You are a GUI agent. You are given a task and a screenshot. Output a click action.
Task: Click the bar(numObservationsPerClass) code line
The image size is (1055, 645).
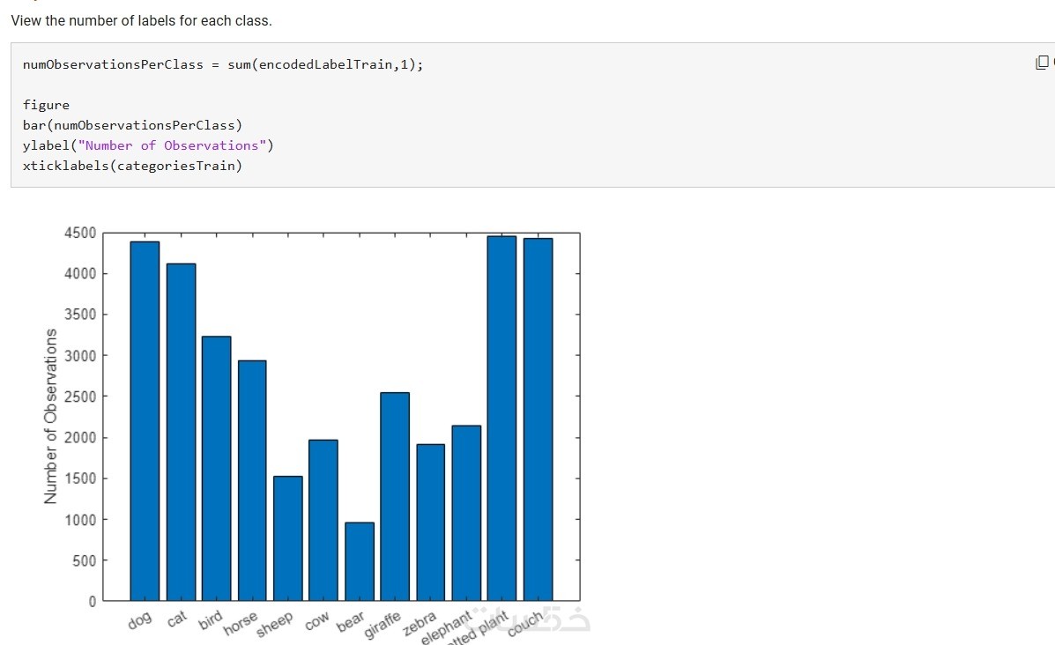pyautogui.click(x=132, y=125)
